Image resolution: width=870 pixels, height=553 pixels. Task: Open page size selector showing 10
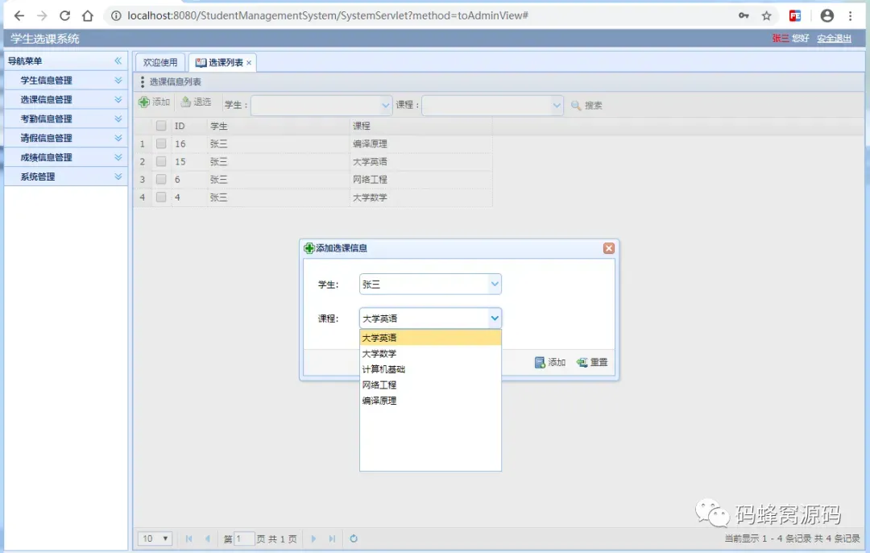pos(155,538)
